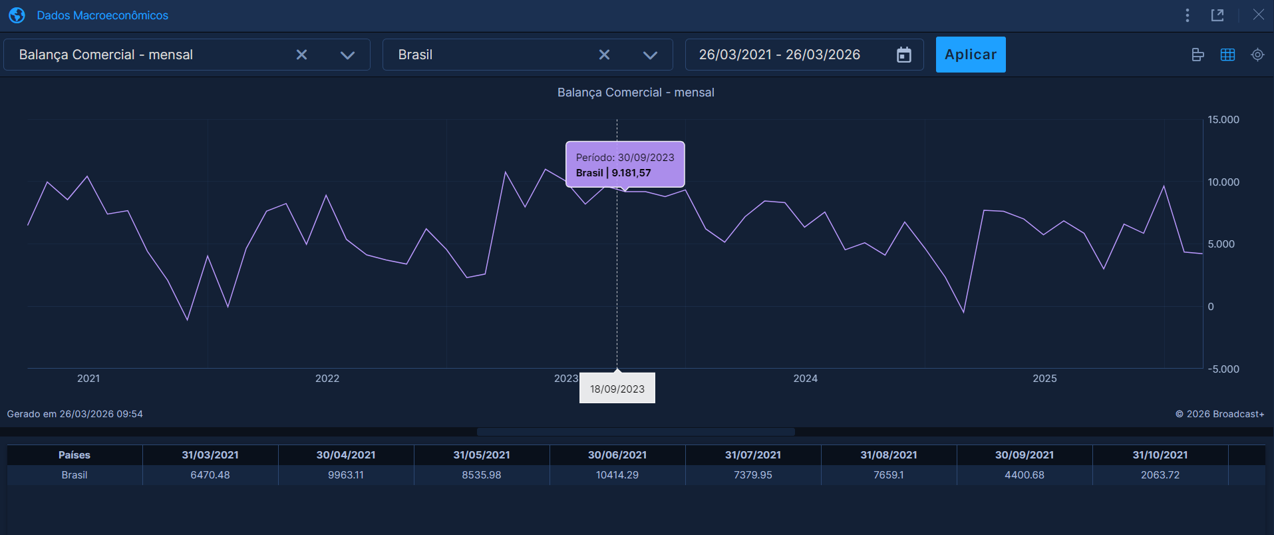The image size is (1274, 535).
Task: Toggle the data table grid view
Action: click(1227, 55)
